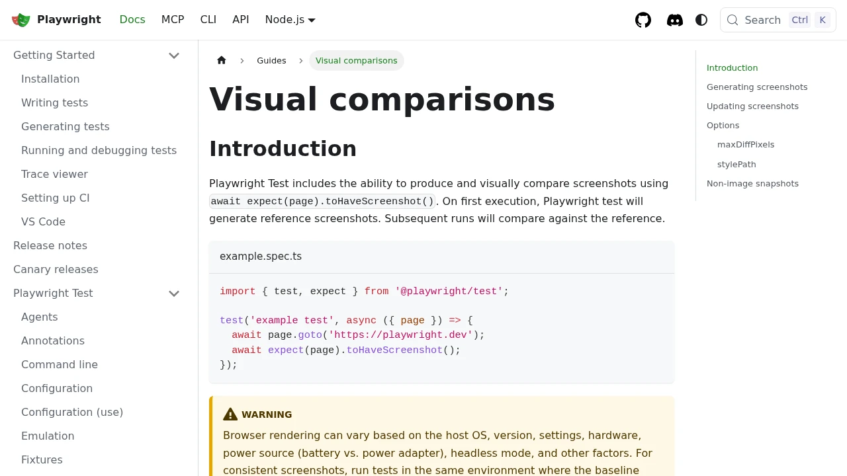Open the Configuration page
Viewport: 847px width, 476px height.
57,389
